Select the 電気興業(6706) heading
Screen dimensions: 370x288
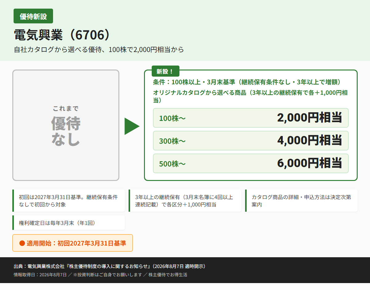tap(62, 35)
